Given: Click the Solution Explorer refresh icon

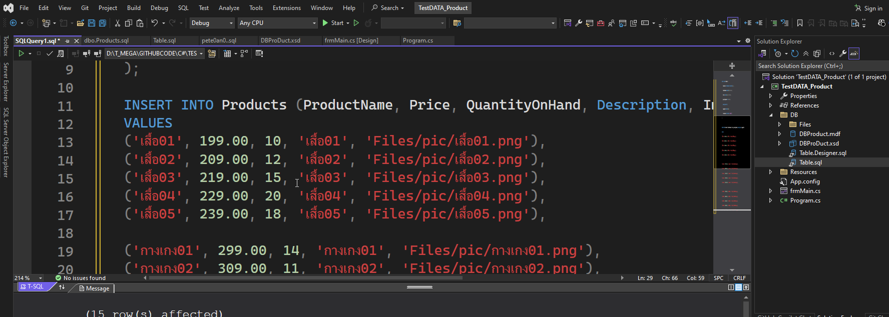Looking at the screenshot, I should tap(794, 53).
